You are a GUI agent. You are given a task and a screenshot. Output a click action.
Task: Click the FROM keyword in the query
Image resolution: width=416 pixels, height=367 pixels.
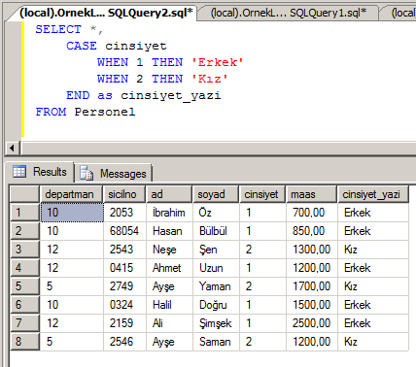(51, 112)
